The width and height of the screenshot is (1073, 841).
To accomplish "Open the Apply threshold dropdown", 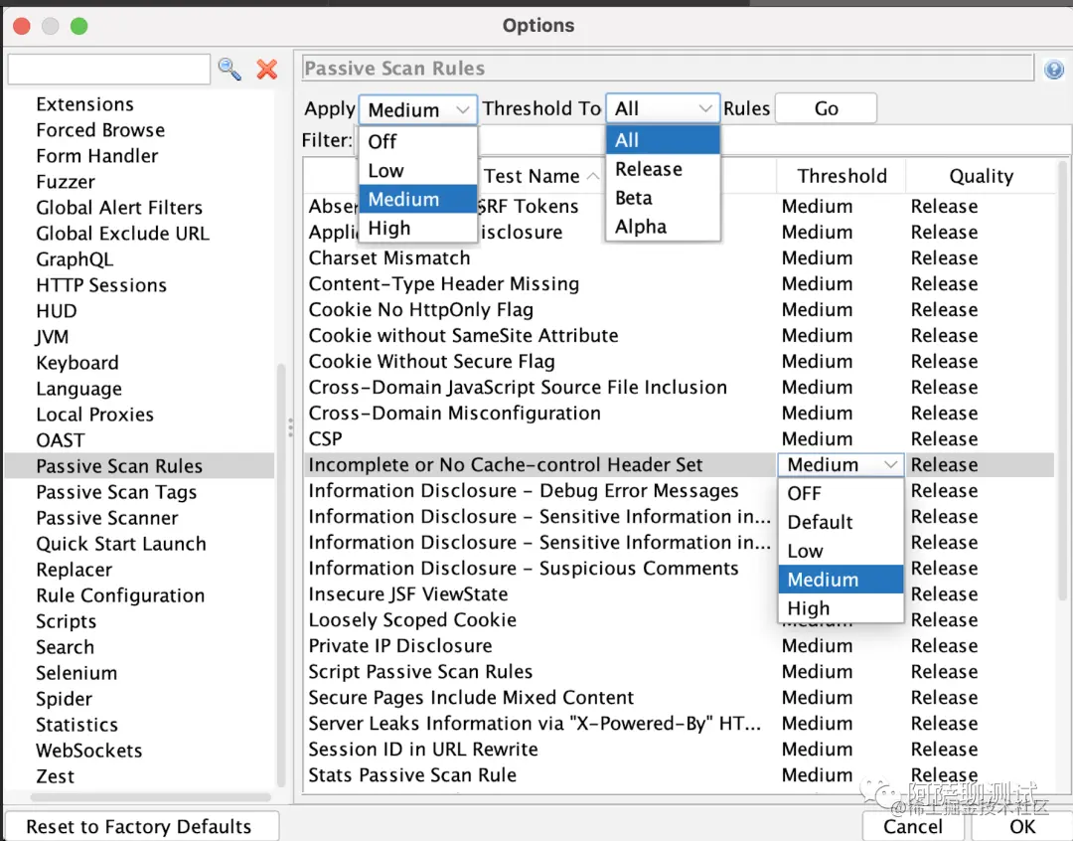I will 417,109.
